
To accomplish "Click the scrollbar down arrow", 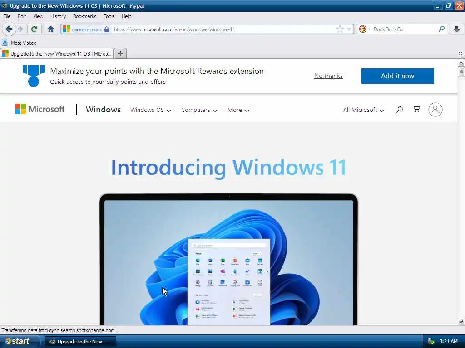I will [461, 321].
